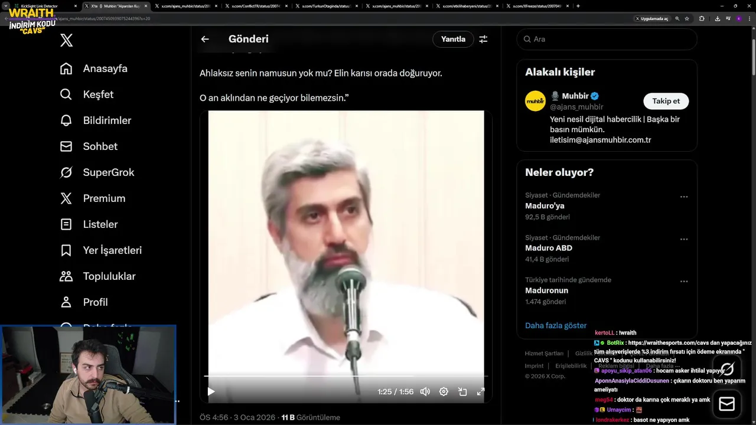Open Imprint footer link

534,366
